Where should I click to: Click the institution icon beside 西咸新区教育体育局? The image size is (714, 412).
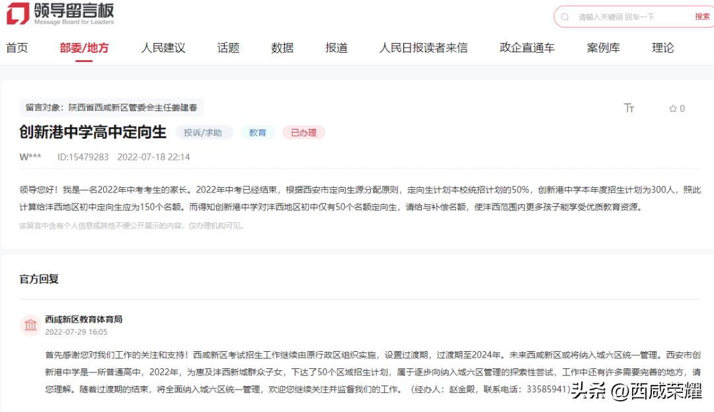click(30, 325)
